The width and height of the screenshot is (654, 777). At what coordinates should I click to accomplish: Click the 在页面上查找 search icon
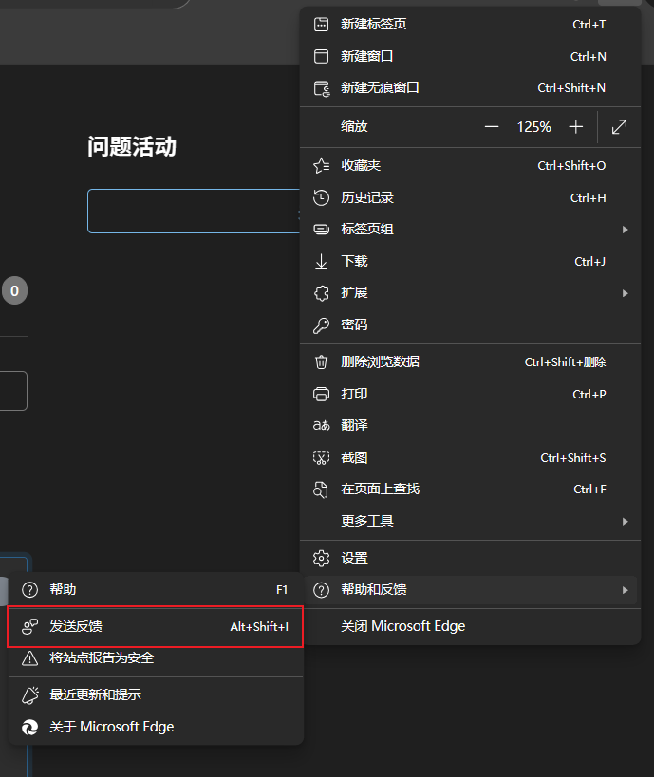click(321, 490)
